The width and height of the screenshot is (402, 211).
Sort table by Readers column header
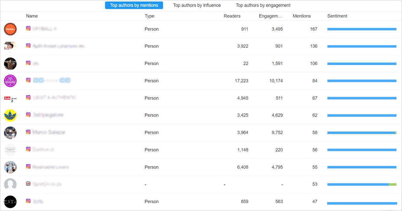pyautogui.click(x=232, y=16)
